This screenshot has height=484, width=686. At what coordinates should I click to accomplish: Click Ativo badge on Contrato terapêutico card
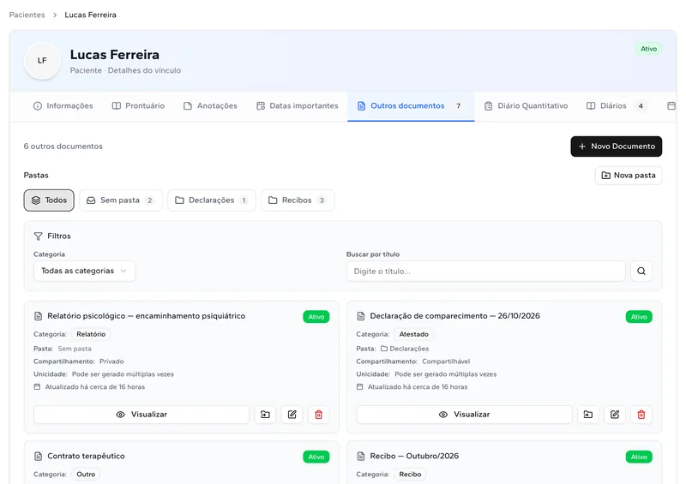point(316,457)
